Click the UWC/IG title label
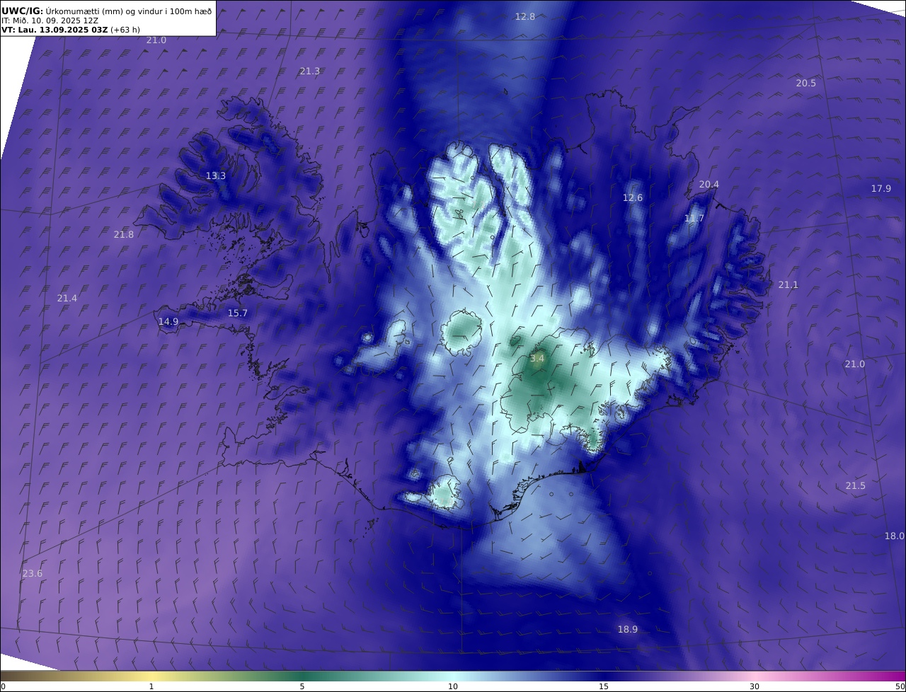The image size is (906, 692). (x=22, y=11)
